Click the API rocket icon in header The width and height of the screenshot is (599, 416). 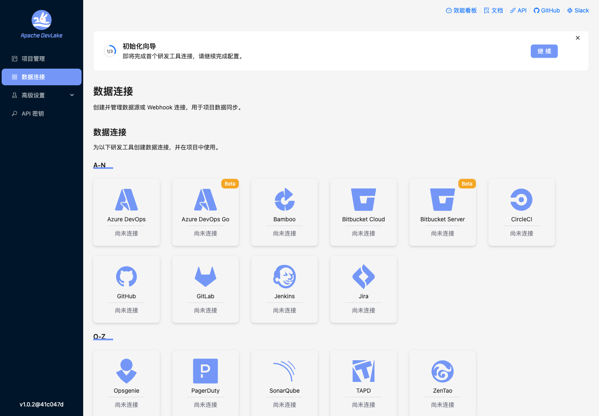pyautogui.click(x=513, y=10)
